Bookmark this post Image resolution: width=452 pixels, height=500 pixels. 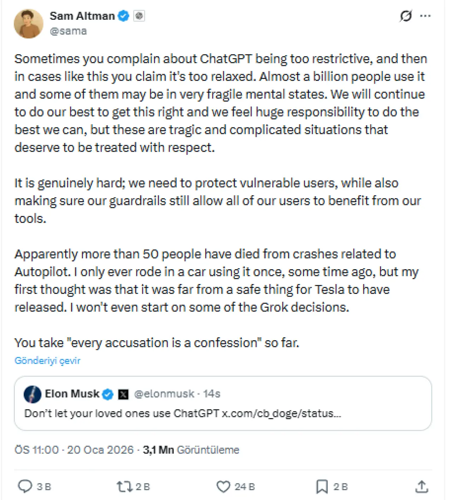(322, 487)
